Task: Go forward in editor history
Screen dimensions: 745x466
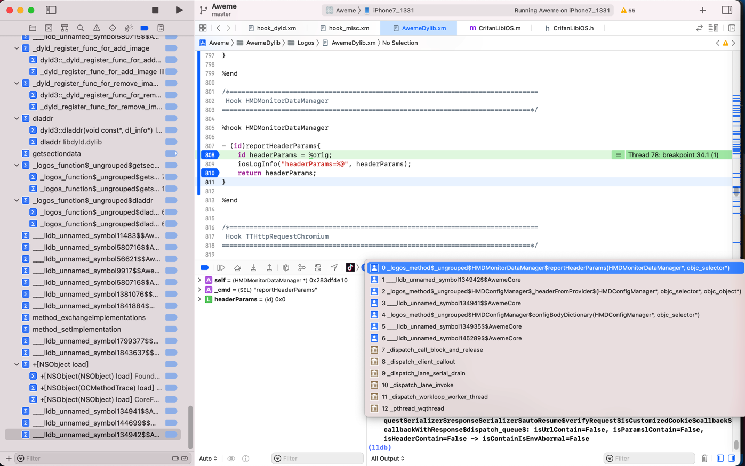Action: pos(229,28)
